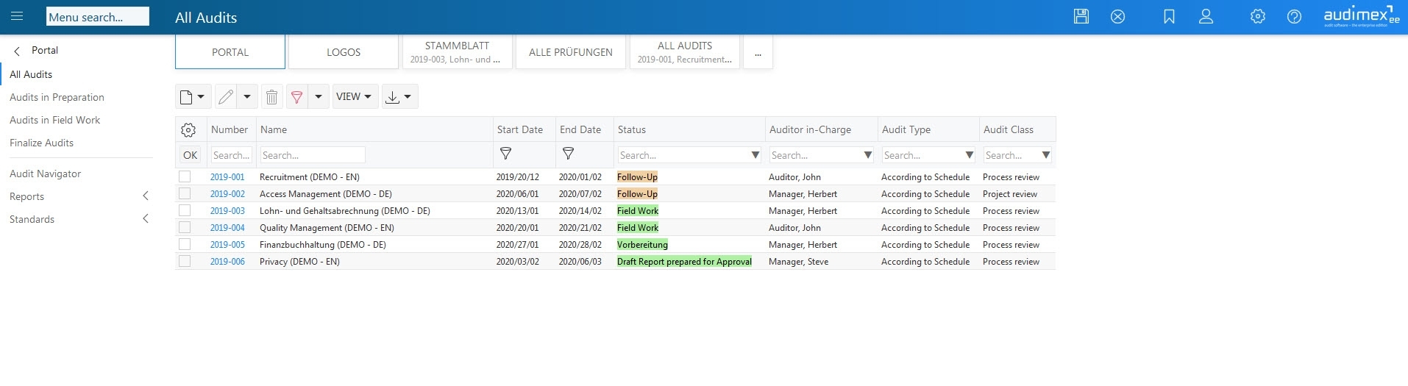Open the ALLE PRÜFUNGEN tab
Viewport: 1408px width, 386px height.
[570, 52]
